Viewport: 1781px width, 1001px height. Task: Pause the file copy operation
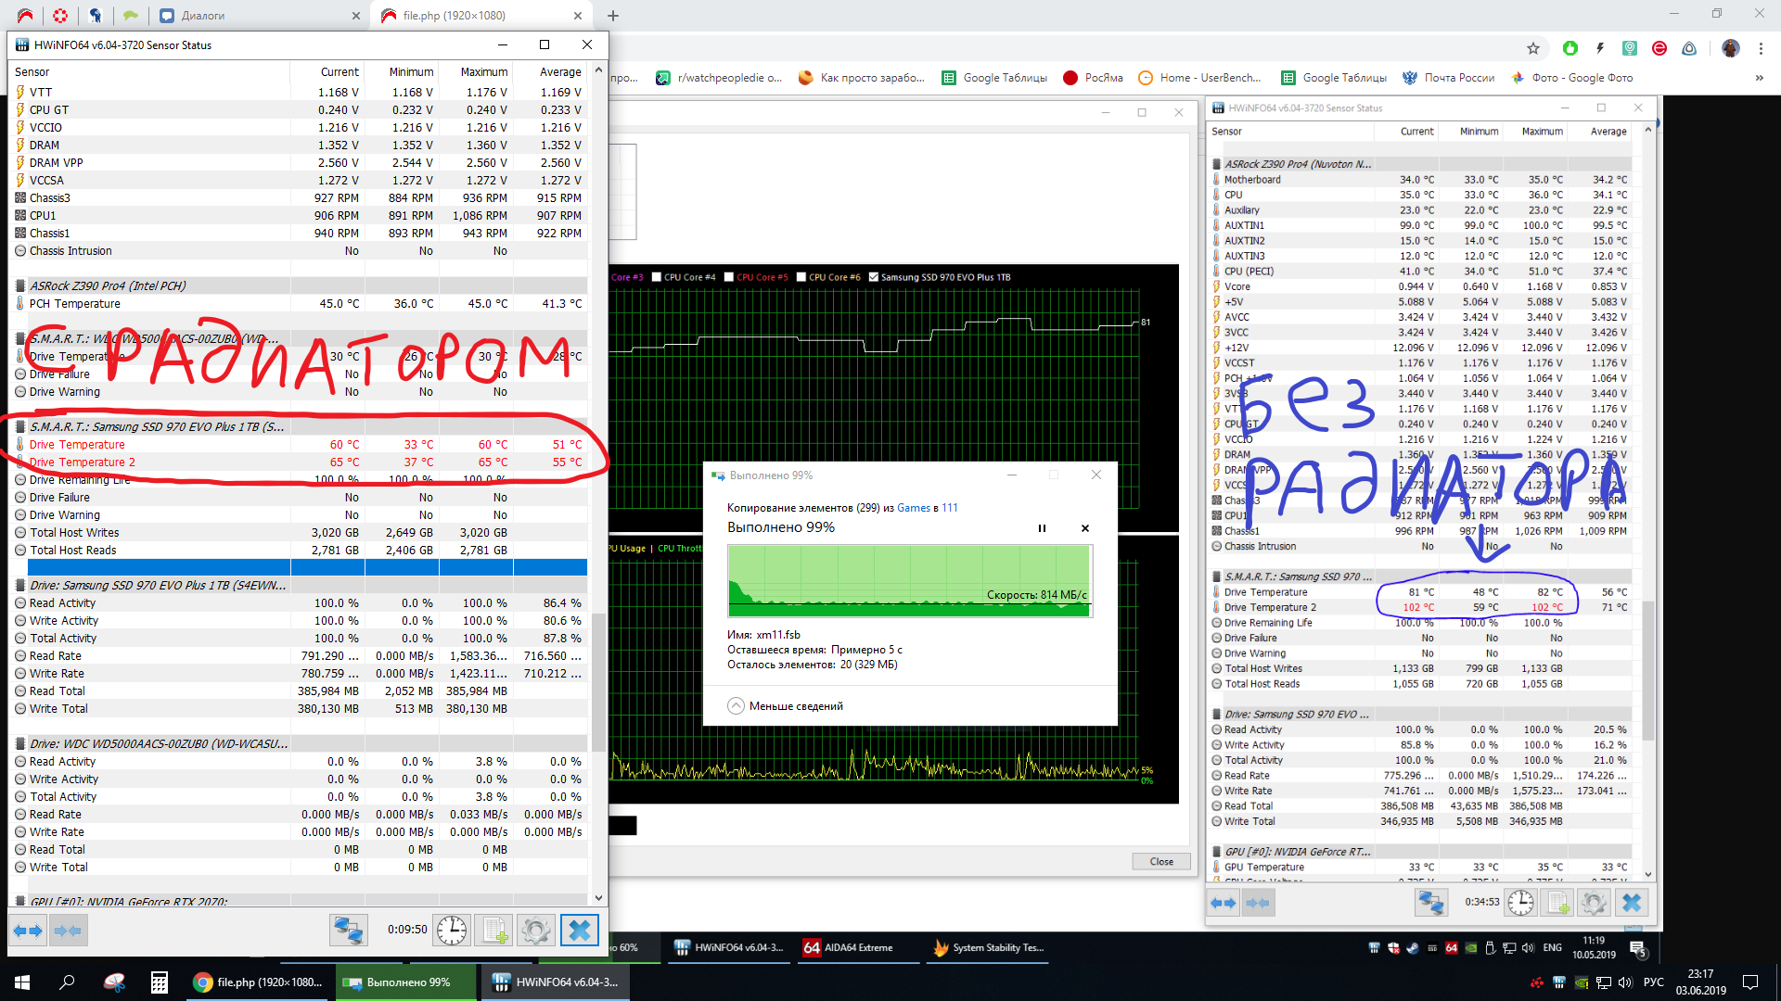1042,528
